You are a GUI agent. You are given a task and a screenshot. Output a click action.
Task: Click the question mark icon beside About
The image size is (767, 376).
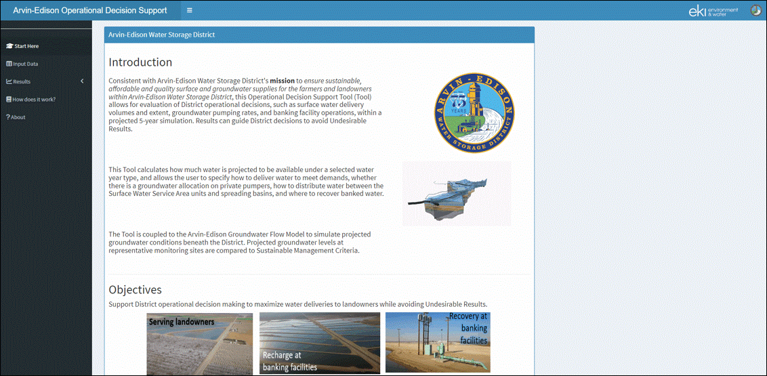click(8, 117)
